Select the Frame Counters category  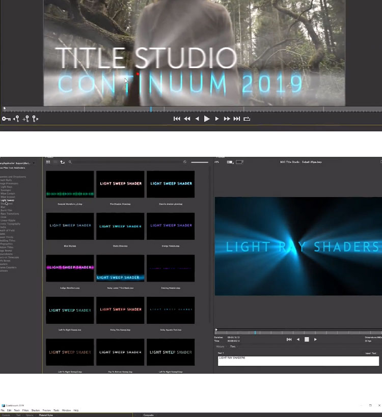pyautogui.click(x=8, y=267)
